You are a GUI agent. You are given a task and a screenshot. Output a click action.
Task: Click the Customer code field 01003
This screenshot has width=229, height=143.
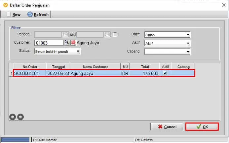pos(49,43)
